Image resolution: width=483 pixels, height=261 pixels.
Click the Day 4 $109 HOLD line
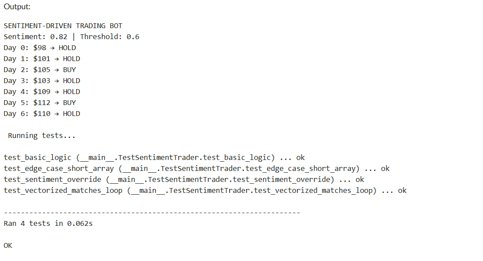42,92
